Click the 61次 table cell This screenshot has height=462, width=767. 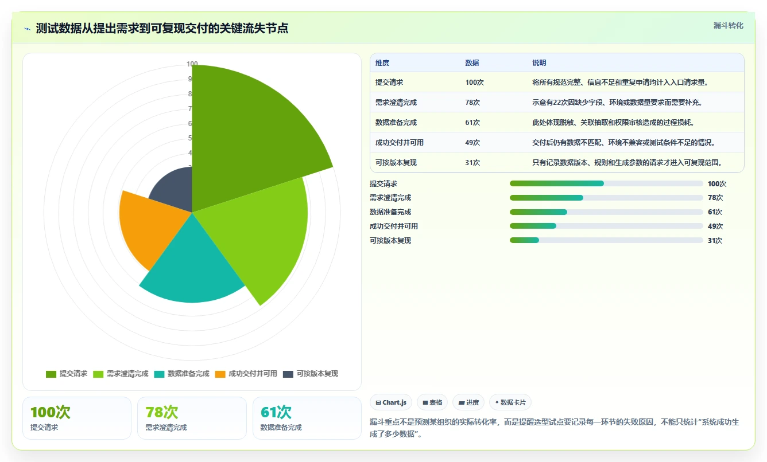point(473,123)
